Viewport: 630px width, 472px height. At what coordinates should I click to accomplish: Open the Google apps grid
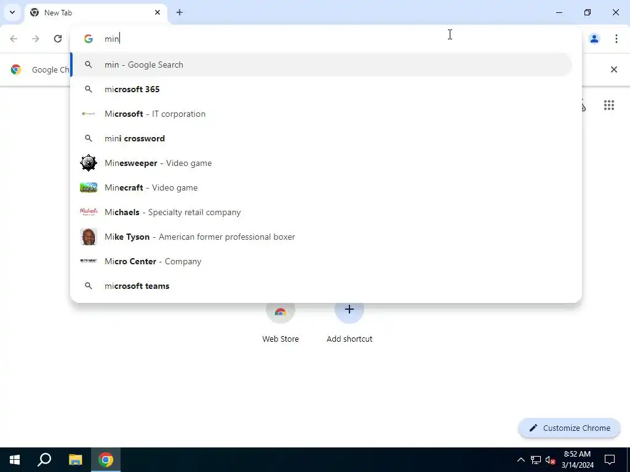(608, 105)
